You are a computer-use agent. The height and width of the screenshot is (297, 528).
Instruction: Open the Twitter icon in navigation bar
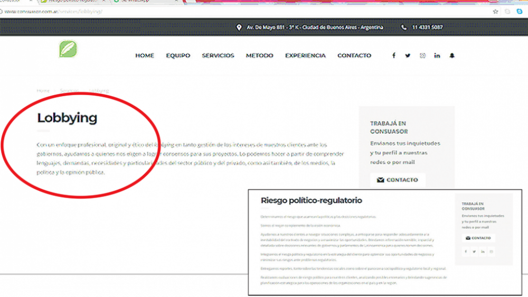[408, 55]
